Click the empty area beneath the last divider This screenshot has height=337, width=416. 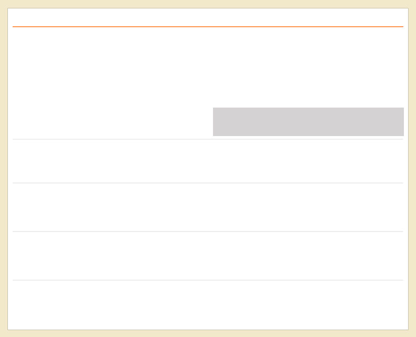208,305
